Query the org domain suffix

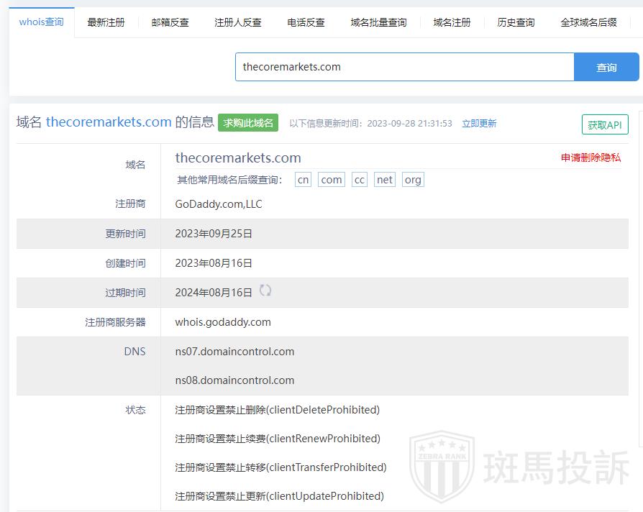point(413,180)
